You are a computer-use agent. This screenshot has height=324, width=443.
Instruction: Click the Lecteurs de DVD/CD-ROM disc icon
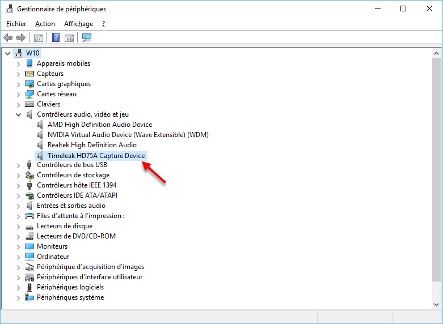click(29, 236)
